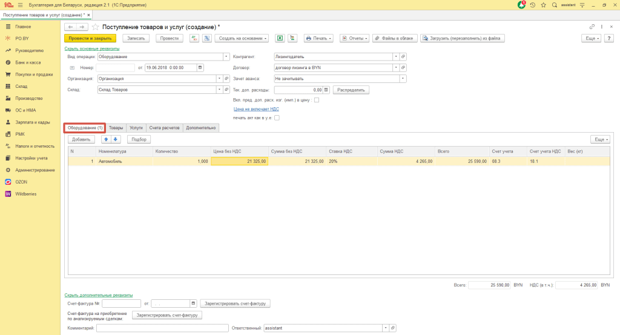Open table Еще menu above grid

pos(600,139)
